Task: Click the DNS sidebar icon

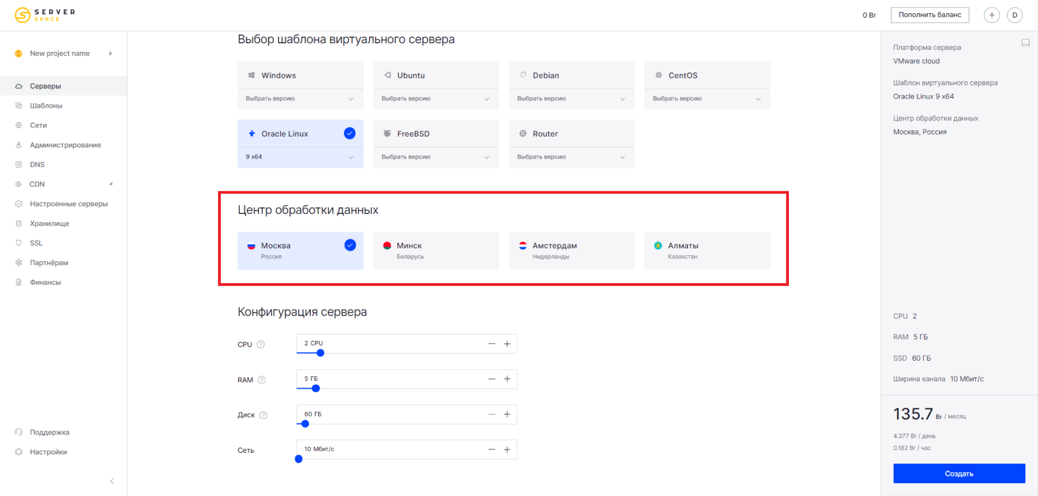Action: pyautogui.click(x=18, y=164)
